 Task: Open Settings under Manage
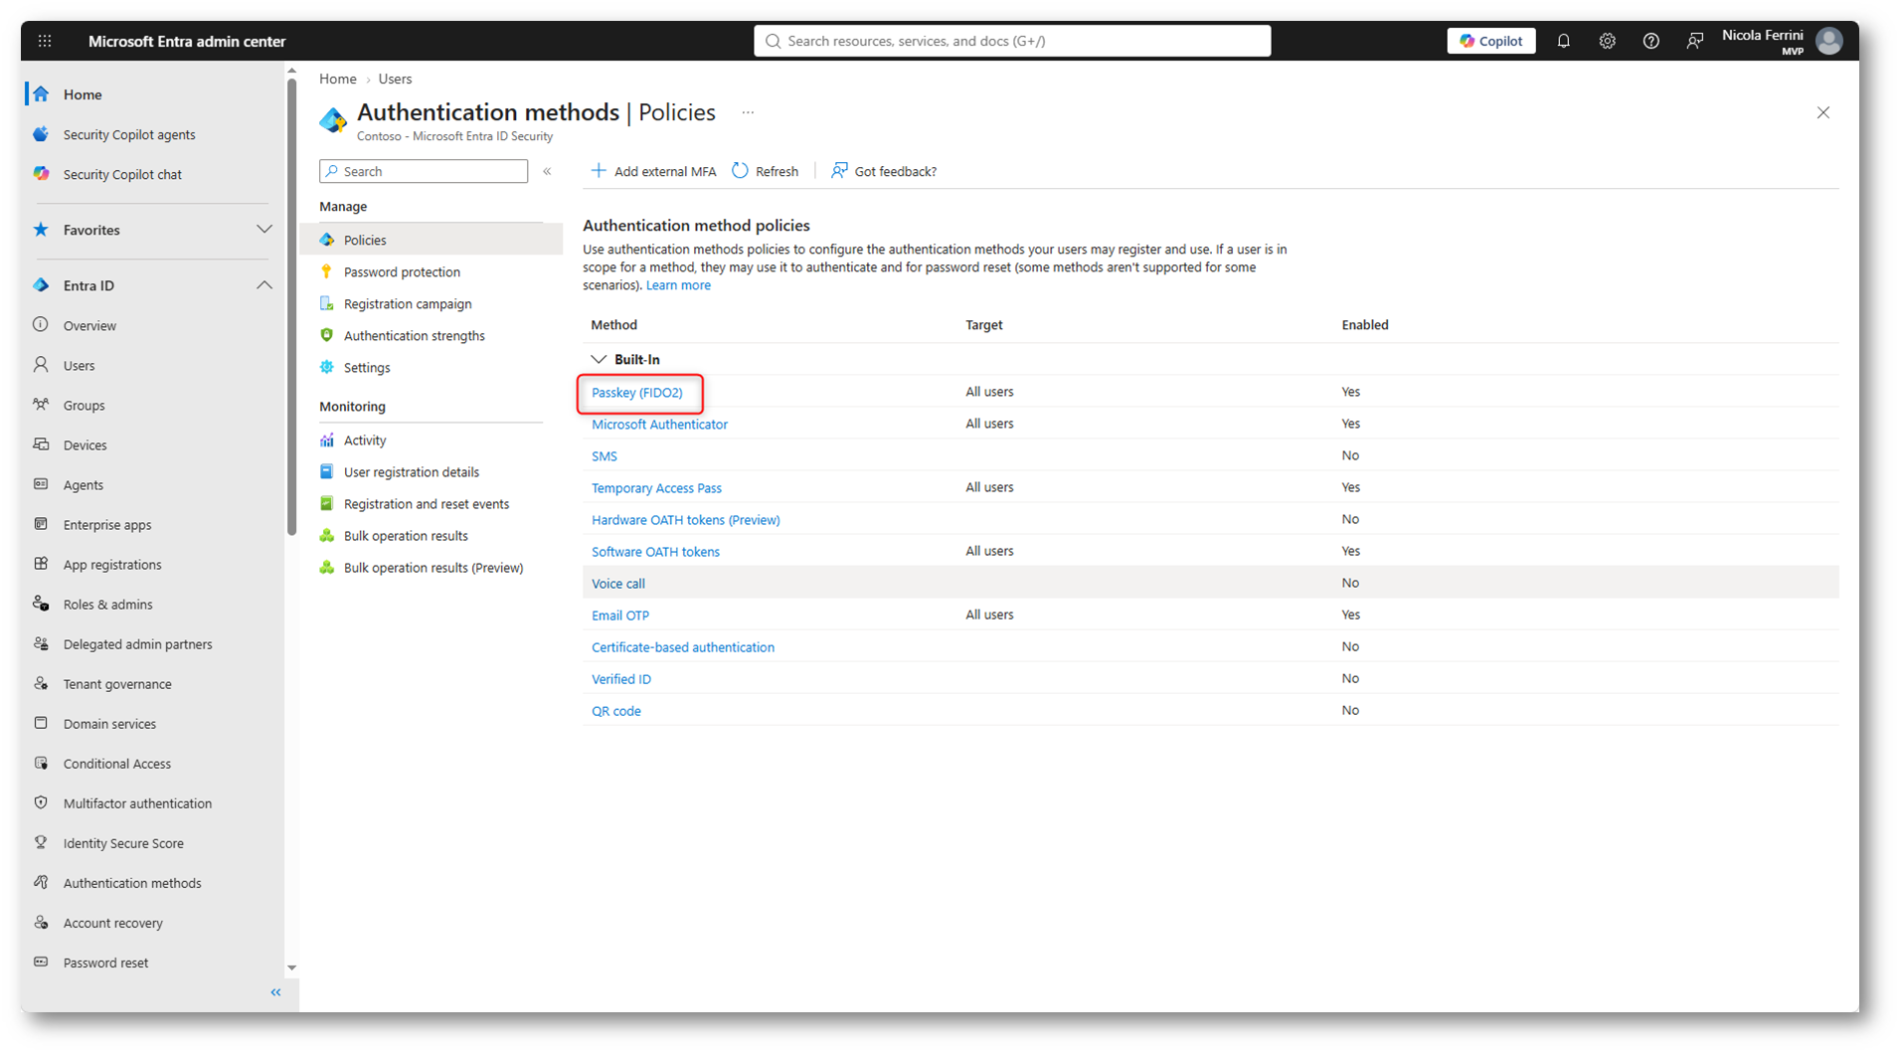click(367, 367)
